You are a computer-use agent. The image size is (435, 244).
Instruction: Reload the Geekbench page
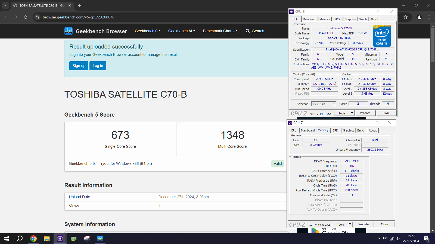pos(26,17)
